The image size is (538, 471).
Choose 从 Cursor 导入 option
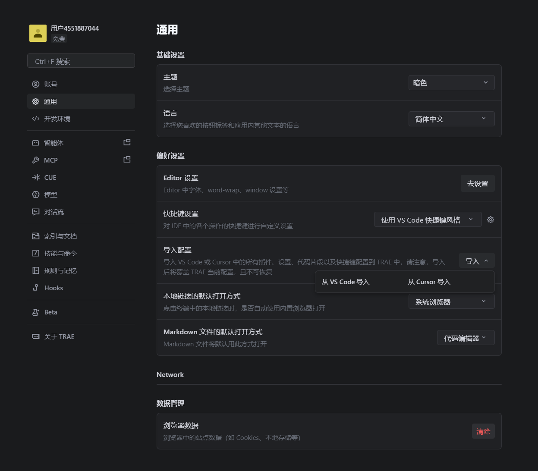click(x=429, y=282)
